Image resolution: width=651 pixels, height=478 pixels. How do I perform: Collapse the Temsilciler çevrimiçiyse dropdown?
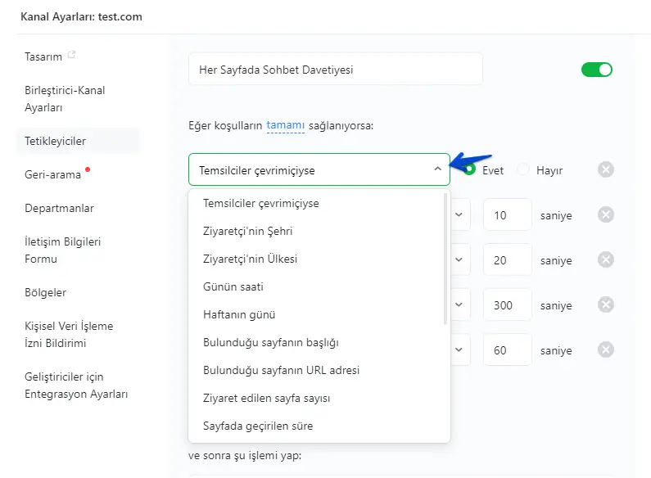coord(437,170)
